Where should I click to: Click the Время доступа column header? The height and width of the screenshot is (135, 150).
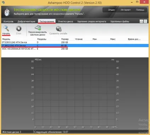coord(134,39)
